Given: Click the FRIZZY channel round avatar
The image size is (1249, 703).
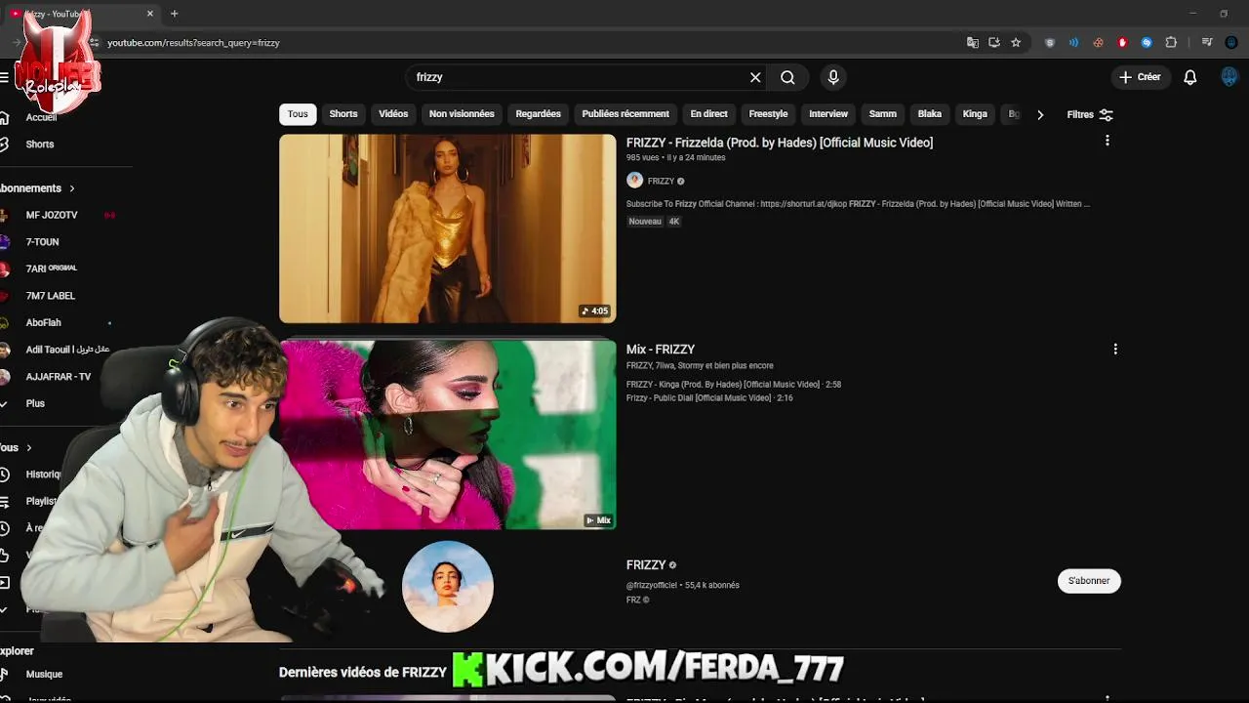Looking at the screenshot, I should click(x=448, y=587).
